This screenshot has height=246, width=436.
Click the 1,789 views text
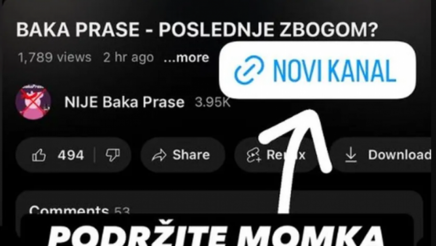point(54,58)
